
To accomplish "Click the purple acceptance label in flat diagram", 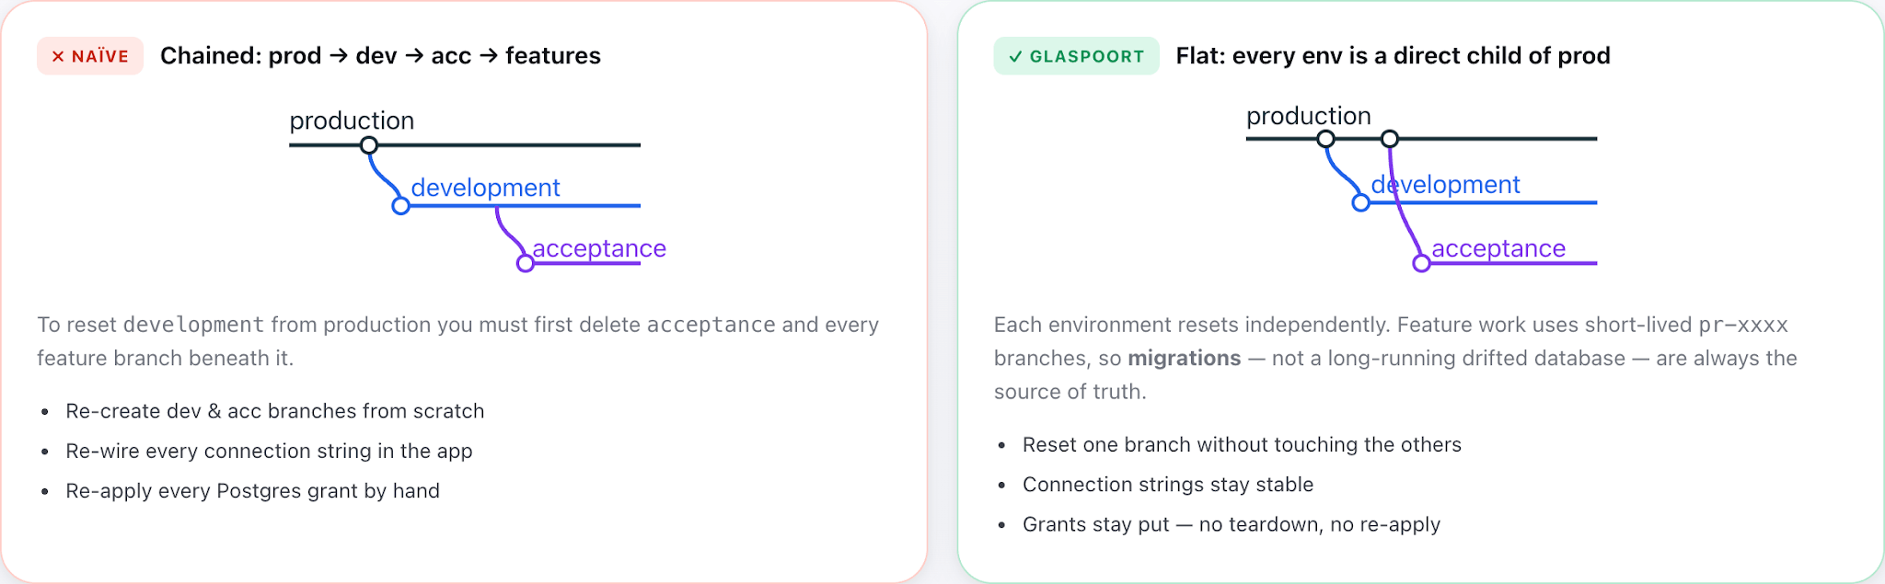I will click(1498, 248).
